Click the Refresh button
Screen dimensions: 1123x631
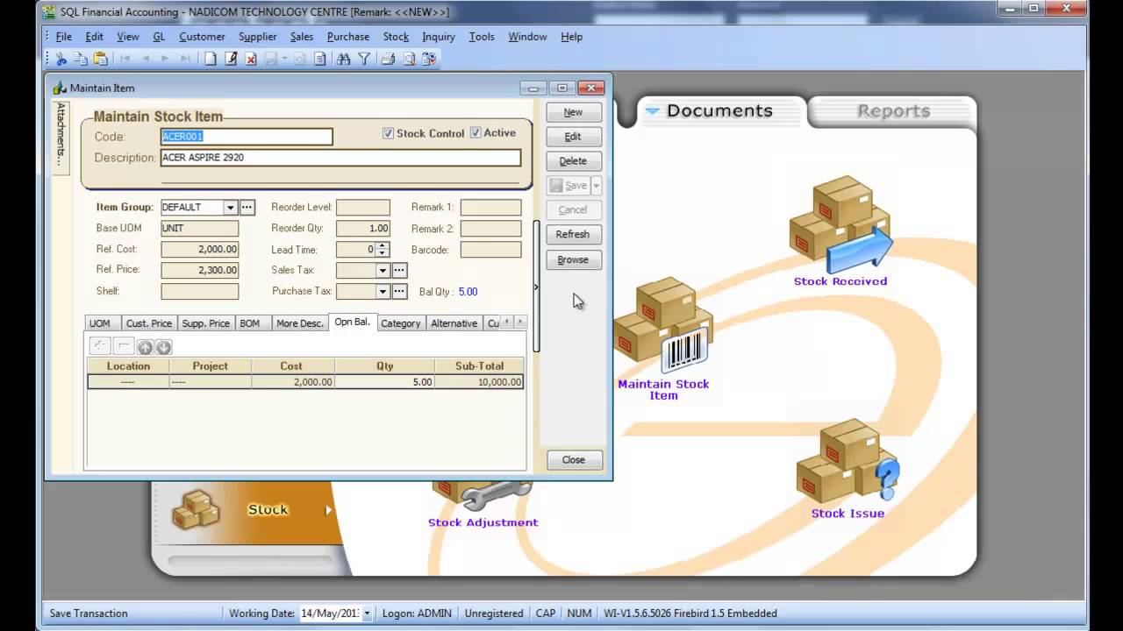pos(573,234)
